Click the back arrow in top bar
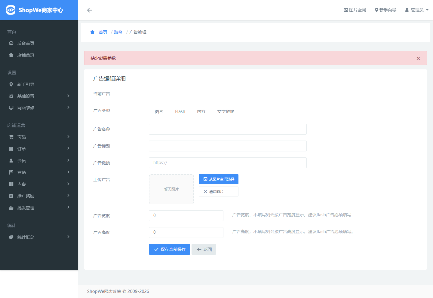 click(90, 10)
